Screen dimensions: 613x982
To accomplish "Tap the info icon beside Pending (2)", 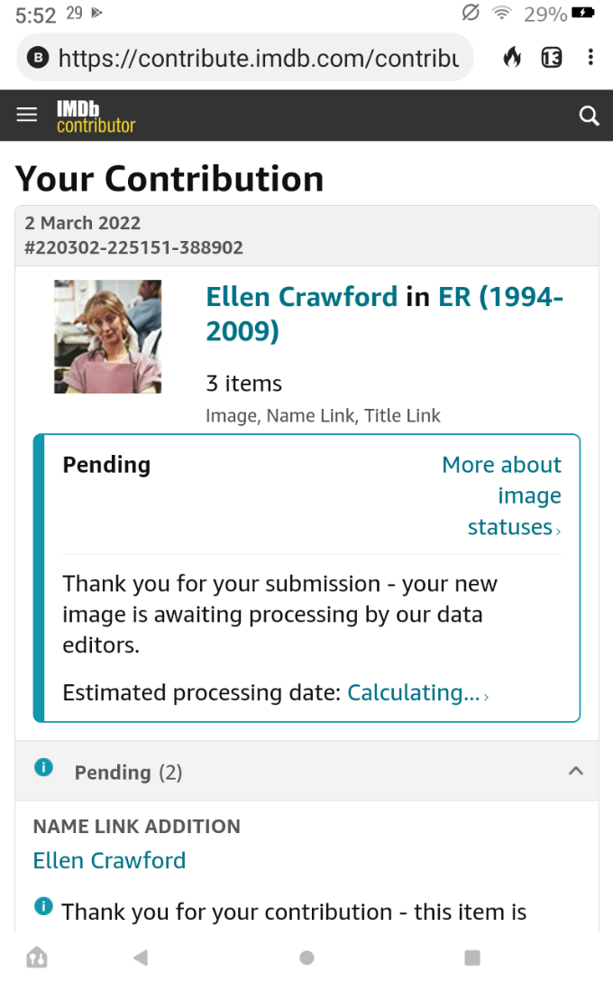I will tap(43, 768).
